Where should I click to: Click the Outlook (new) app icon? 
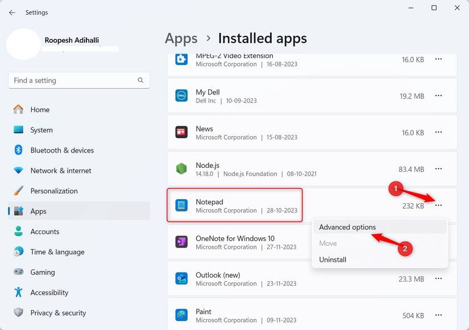181,279
